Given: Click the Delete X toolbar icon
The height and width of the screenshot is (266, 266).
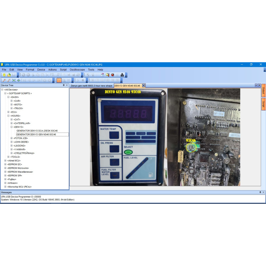Looking at the screenshot, I should coord(47,75).
